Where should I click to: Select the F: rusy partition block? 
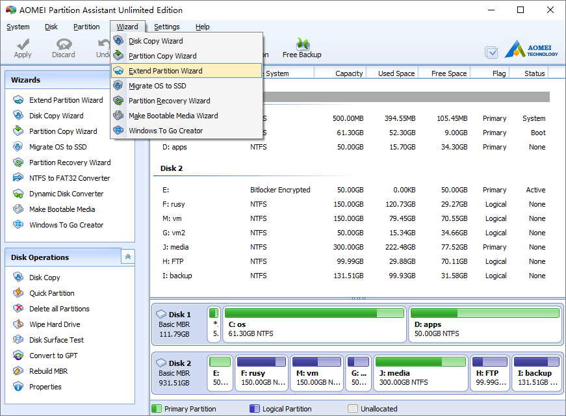[262, 373]
